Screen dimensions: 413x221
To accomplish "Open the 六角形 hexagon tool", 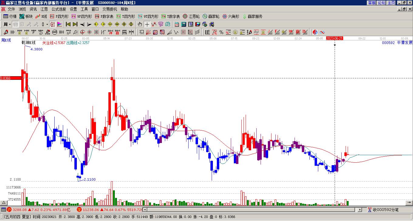I will 230,16.
